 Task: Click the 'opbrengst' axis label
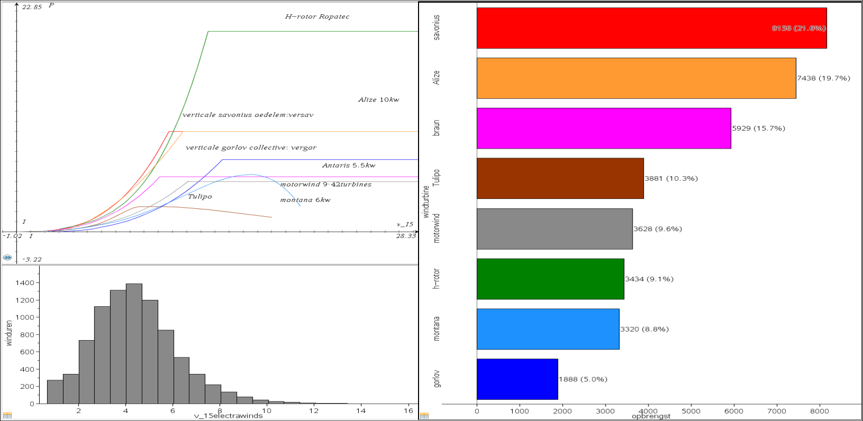click(651, 416)
